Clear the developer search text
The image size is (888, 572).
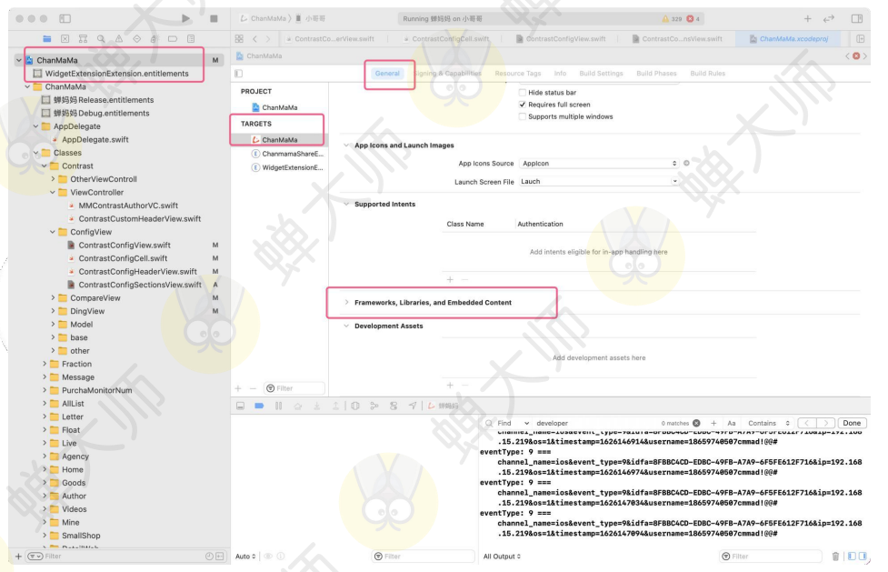coord(696,423)
